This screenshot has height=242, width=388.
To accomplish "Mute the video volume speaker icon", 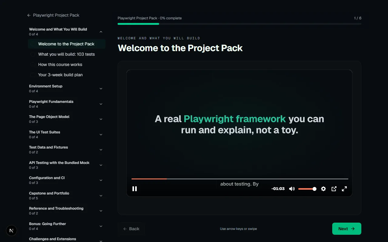I will pyautogui.click(x=292, y=189).
